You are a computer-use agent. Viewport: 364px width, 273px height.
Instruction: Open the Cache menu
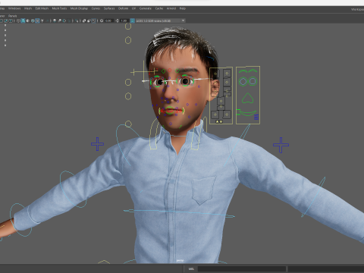159,8
